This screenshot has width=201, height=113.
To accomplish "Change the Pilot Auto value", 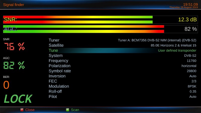I will (193, 97).
